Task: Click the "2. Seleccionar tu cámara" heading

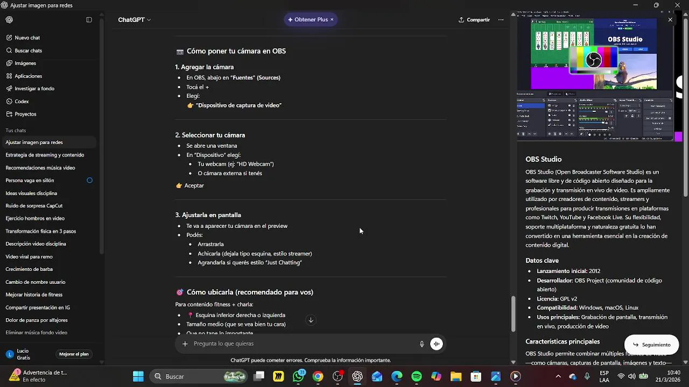Action: point(210,135)
